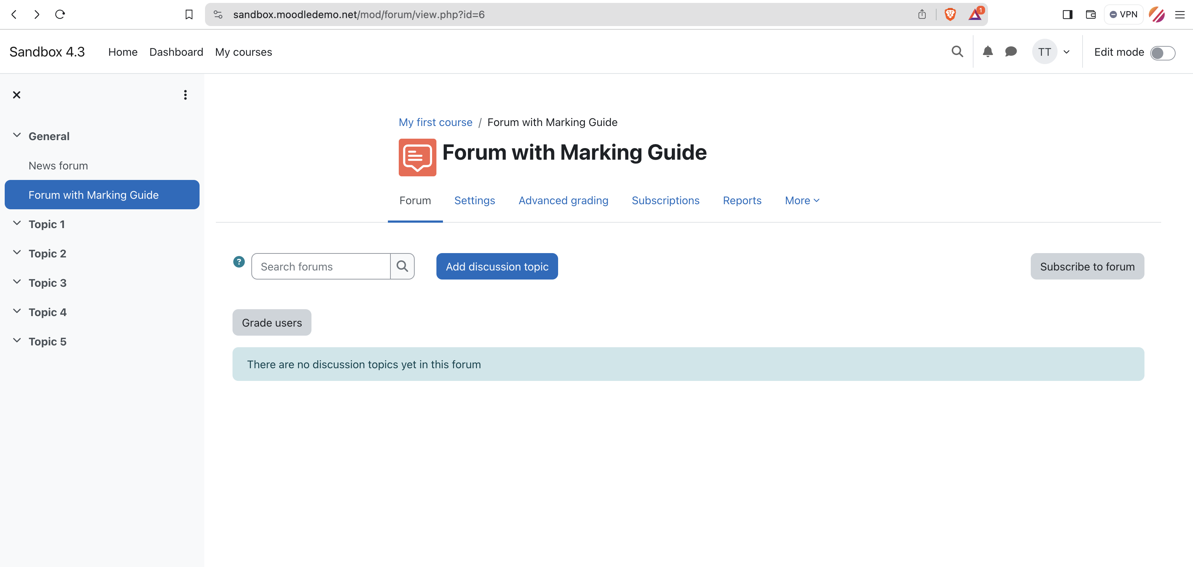Close the course index drawer
The image size is (1193, 567).
tap(17, 95)
